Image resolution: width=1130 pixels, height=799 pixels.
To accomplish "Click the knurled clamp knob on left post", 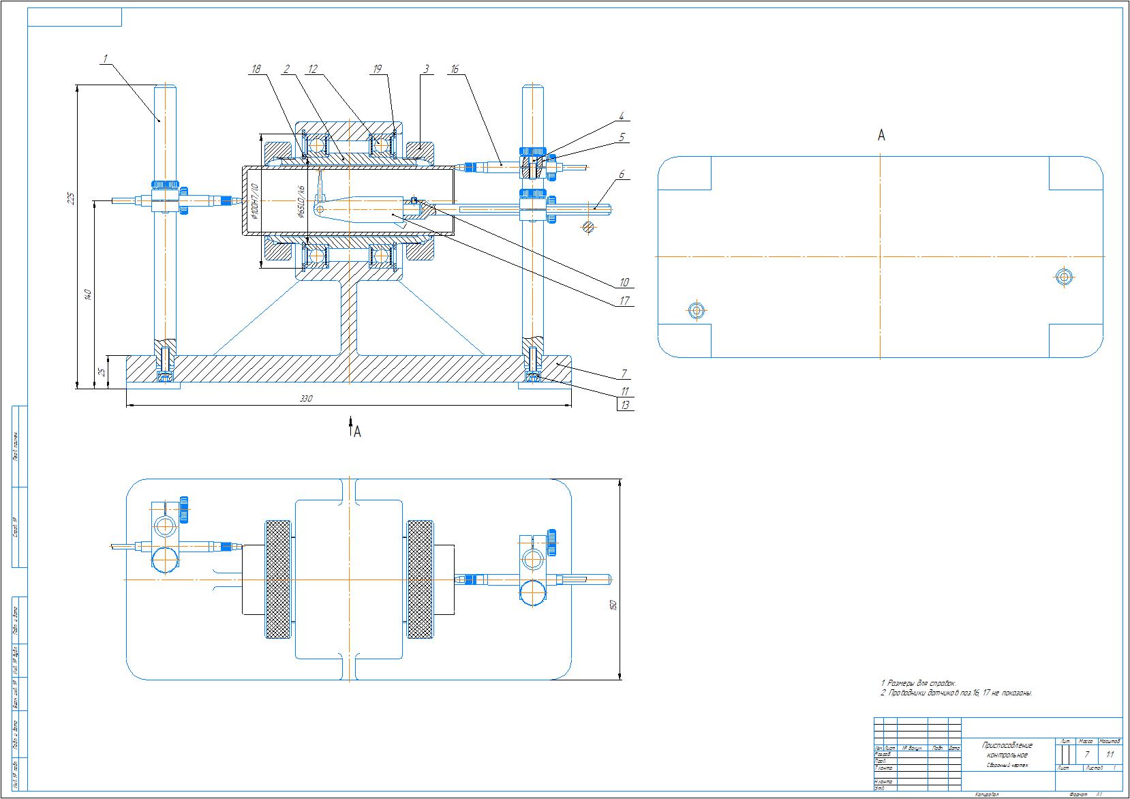I will click(x=165, y=184).
